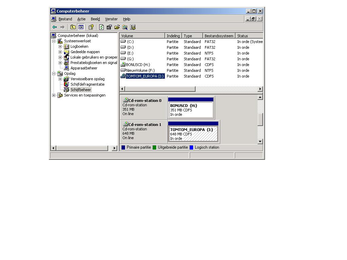Viewport: 347px width, 260px height.
Task: Click the disk view scroll-down arrow
Action: pyautogui.click(x=260, y=142)
